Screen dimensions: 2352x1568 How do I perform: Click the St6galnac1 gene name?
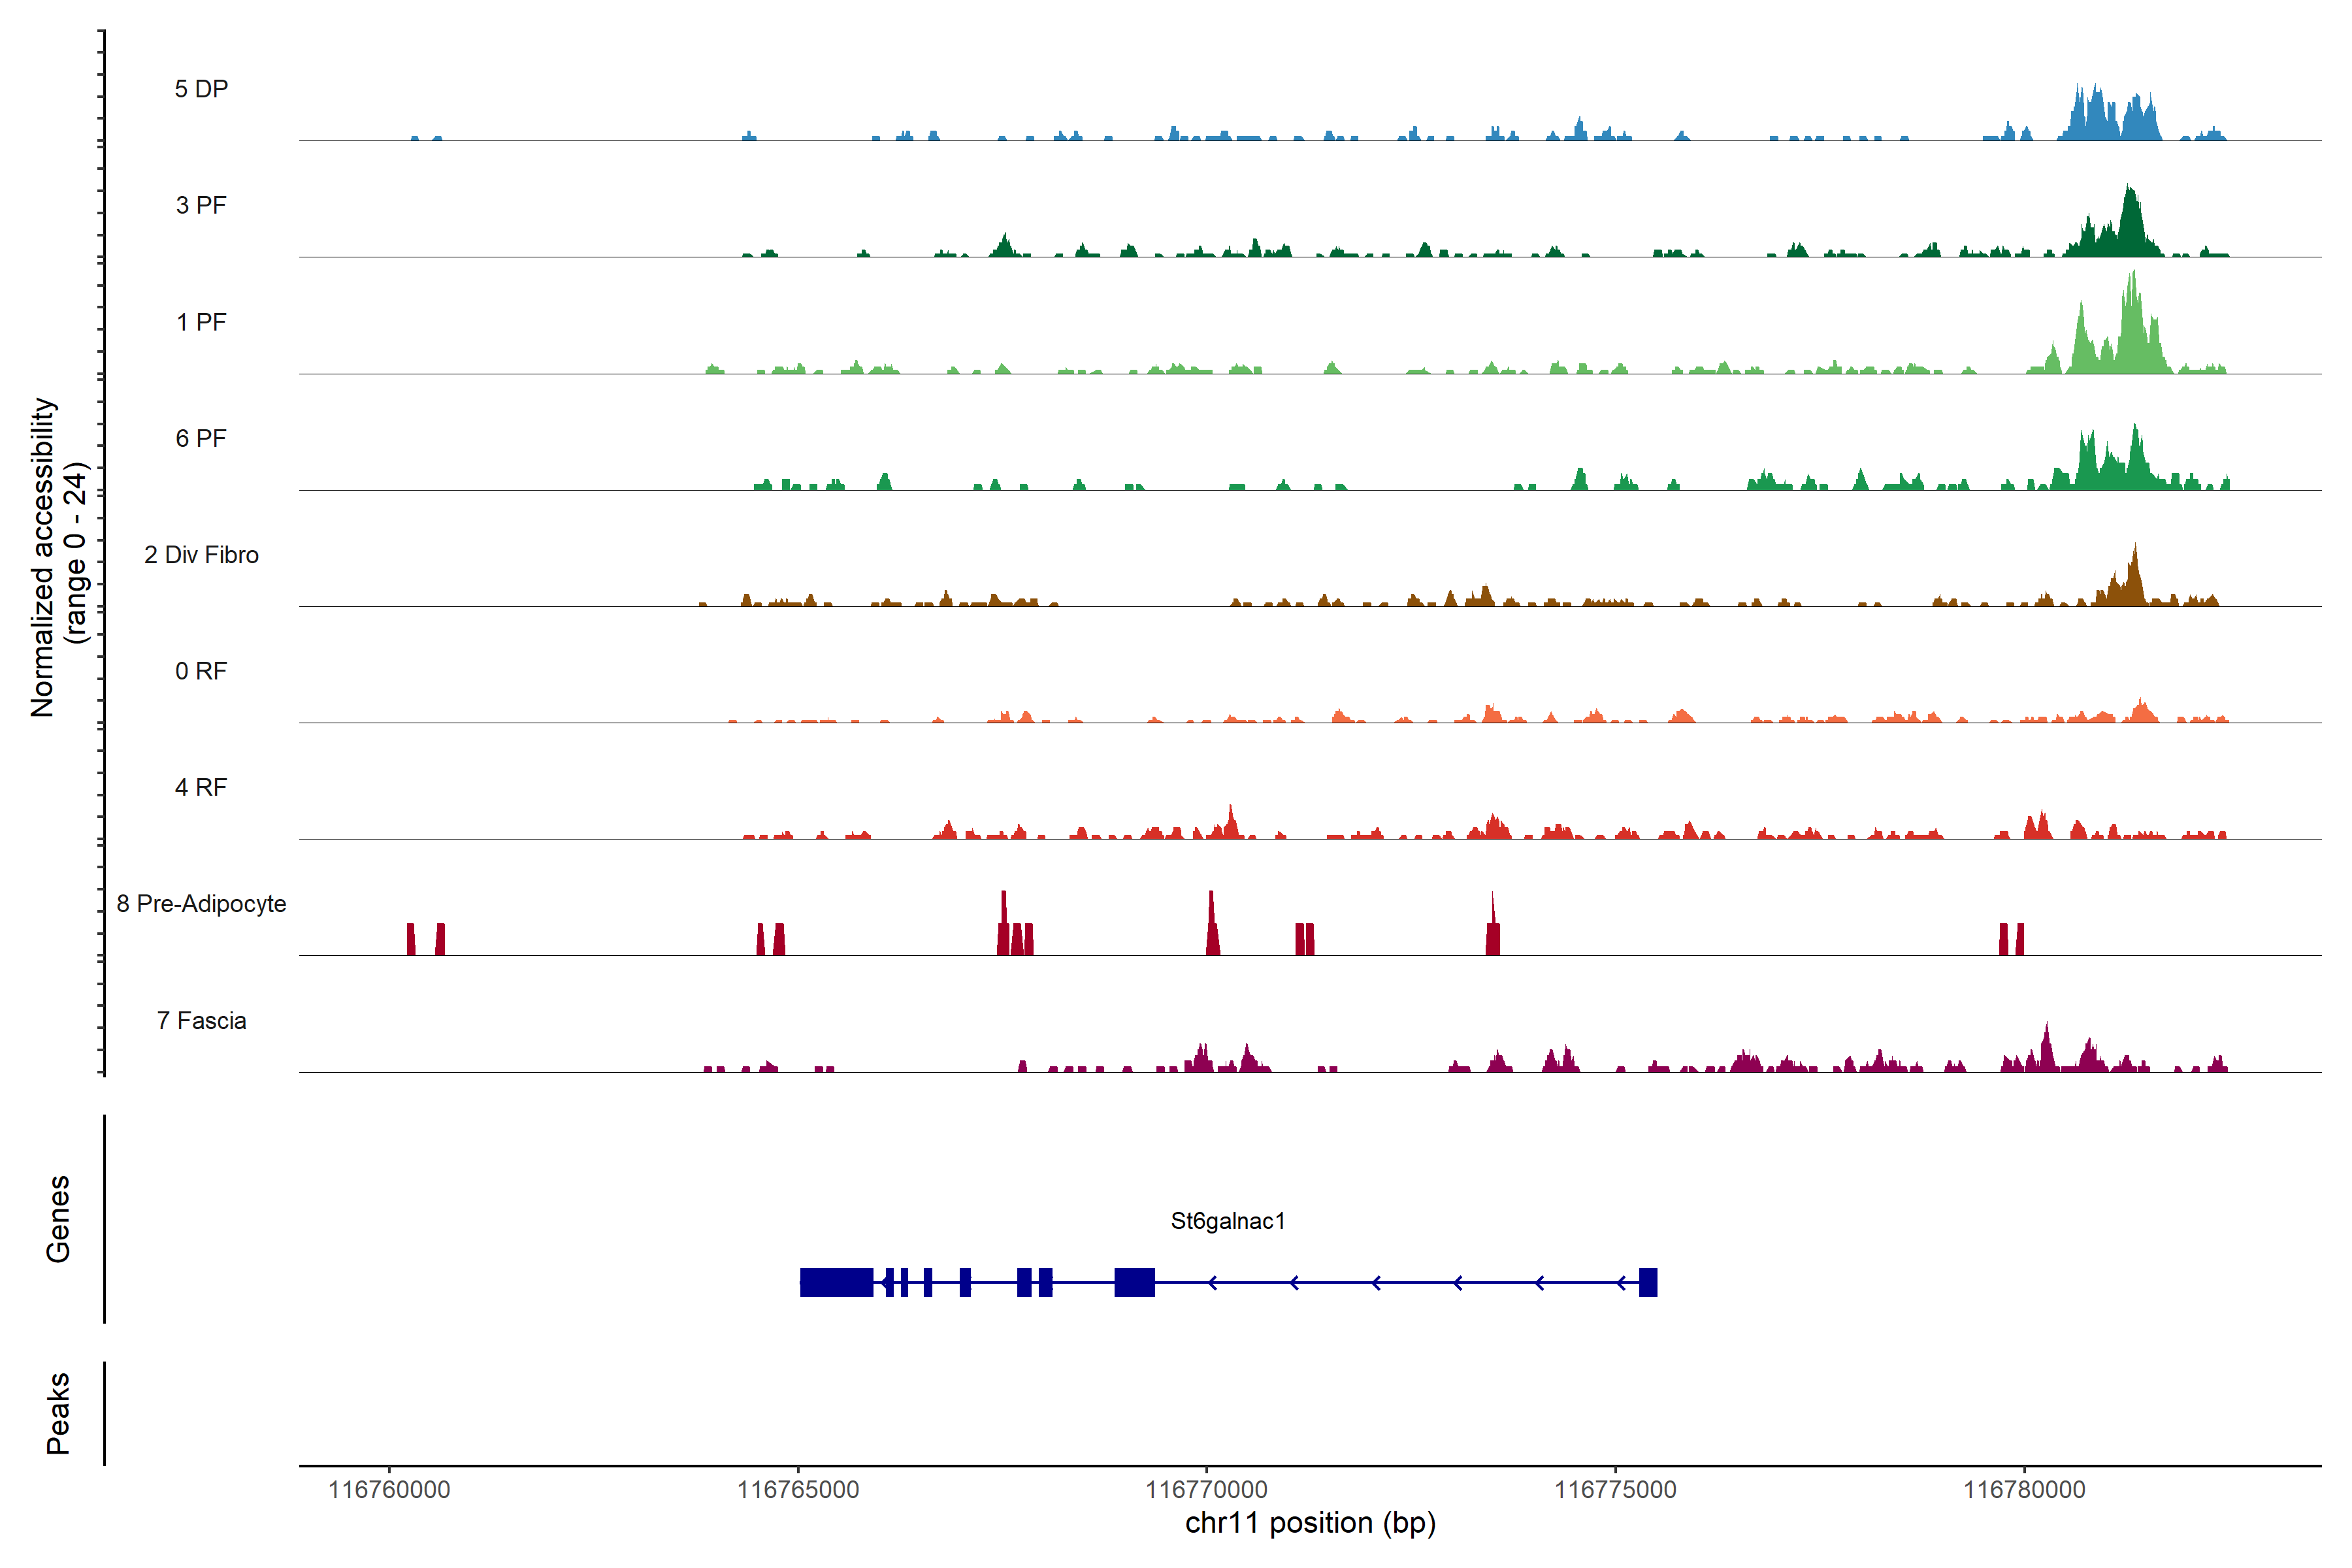[x=1227, y=1221]
